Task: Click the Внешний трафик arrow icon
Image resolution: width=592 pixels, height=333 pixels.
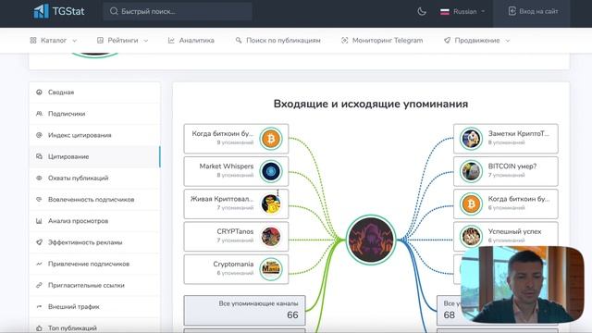Action: pyautogui.click(x=39, y=306)
